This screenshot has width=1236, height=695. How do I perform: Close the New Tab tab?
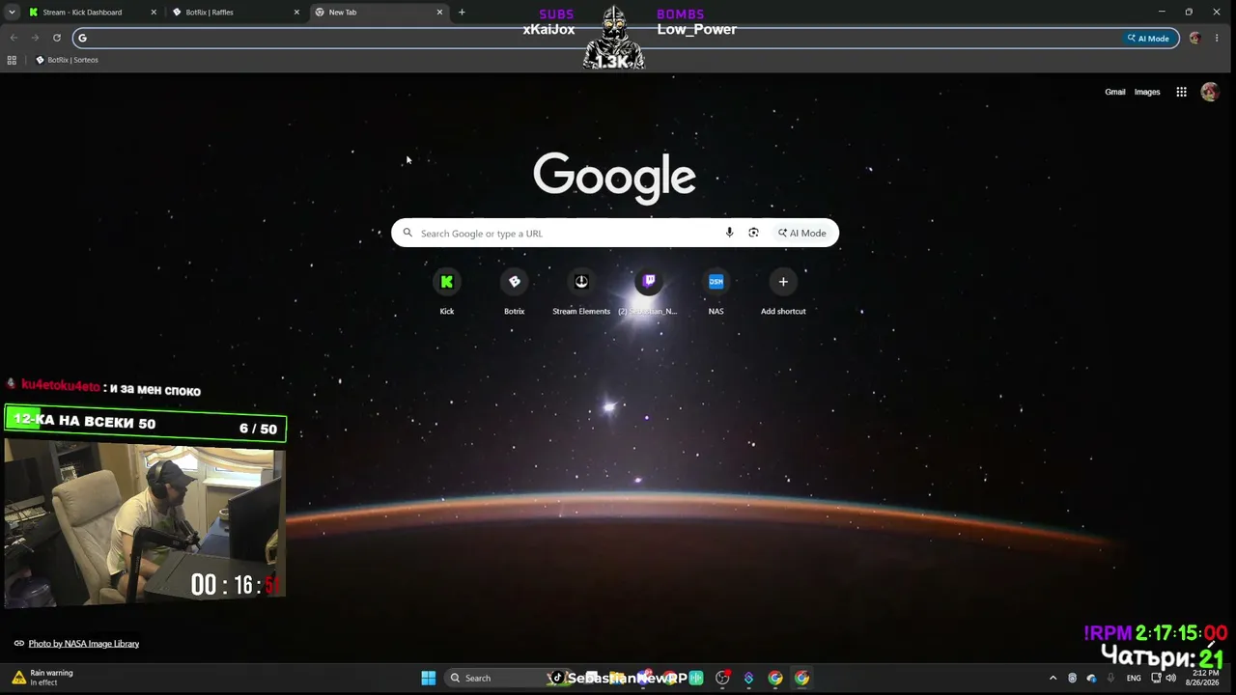click(440, 13)
